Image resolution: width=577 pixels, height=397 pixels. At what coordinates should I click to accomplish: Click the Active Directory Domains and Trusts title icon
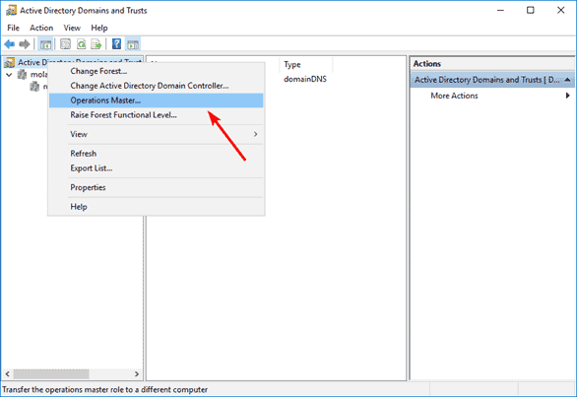11,10
